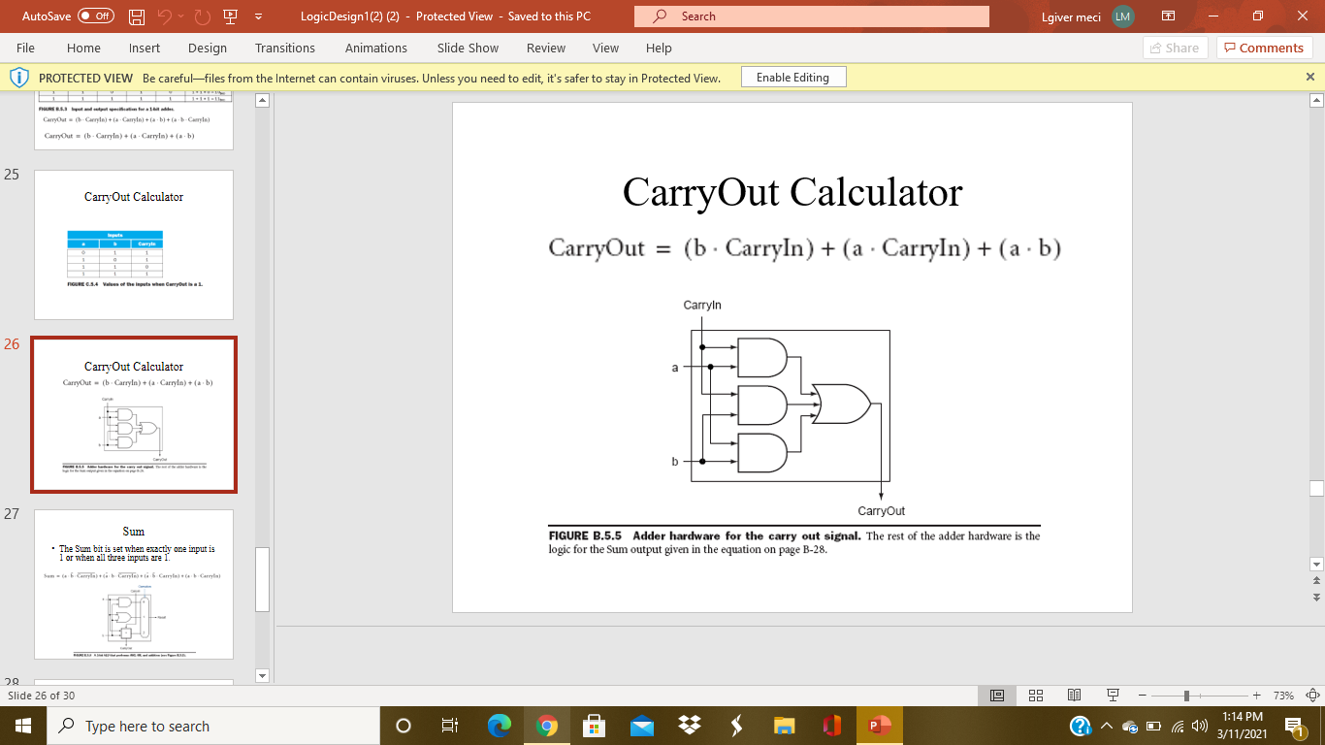
Task: Open Mail app from taskbar
Action: 641,726
